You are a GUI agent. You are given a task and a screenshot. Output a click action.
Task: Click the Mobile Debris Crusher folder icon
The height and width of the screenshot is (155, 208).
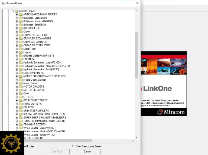click(x=21, y=80)
